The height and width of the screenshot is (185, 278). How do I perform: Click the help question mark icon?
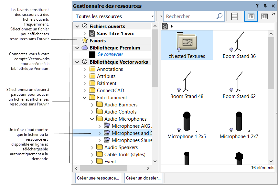coord(257,6)
